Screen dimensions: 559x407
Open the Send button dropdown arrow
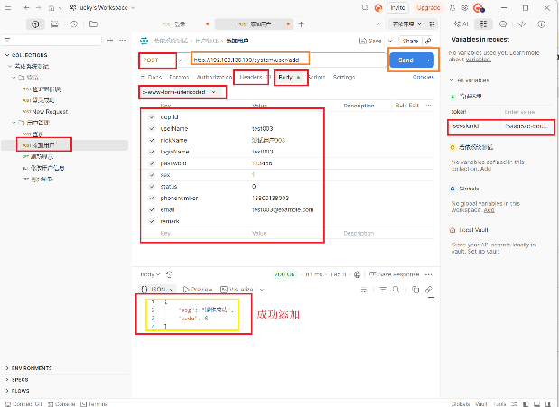(x=428, y=60)
